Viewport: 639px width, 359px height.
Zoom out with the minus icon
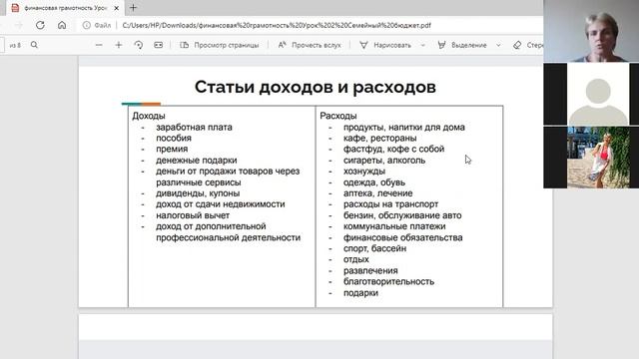(x=99, y=45)
